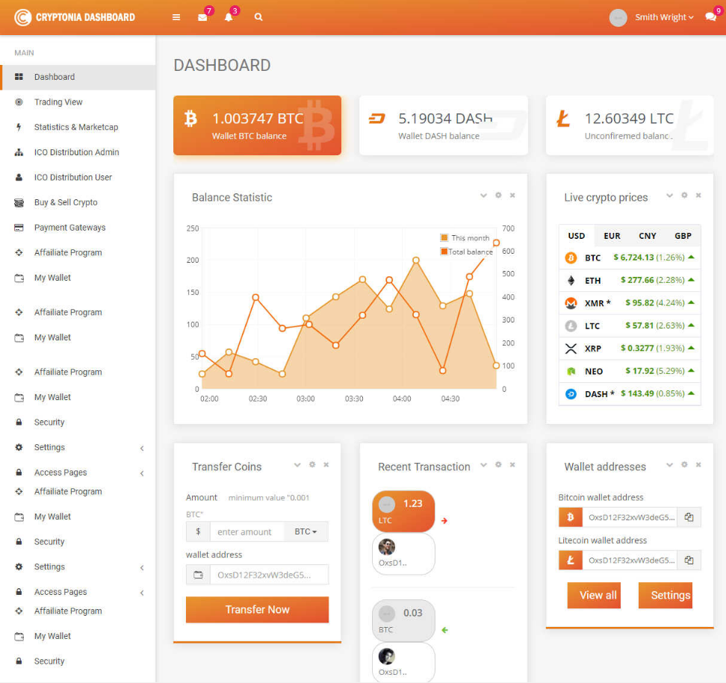Open the chat bubbles icon in header

click(710, 17)
